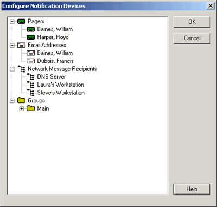The width and height of the screenshot is (217, 207).
Task: Select the Network Message Recipients label
Action: (62, 69)
